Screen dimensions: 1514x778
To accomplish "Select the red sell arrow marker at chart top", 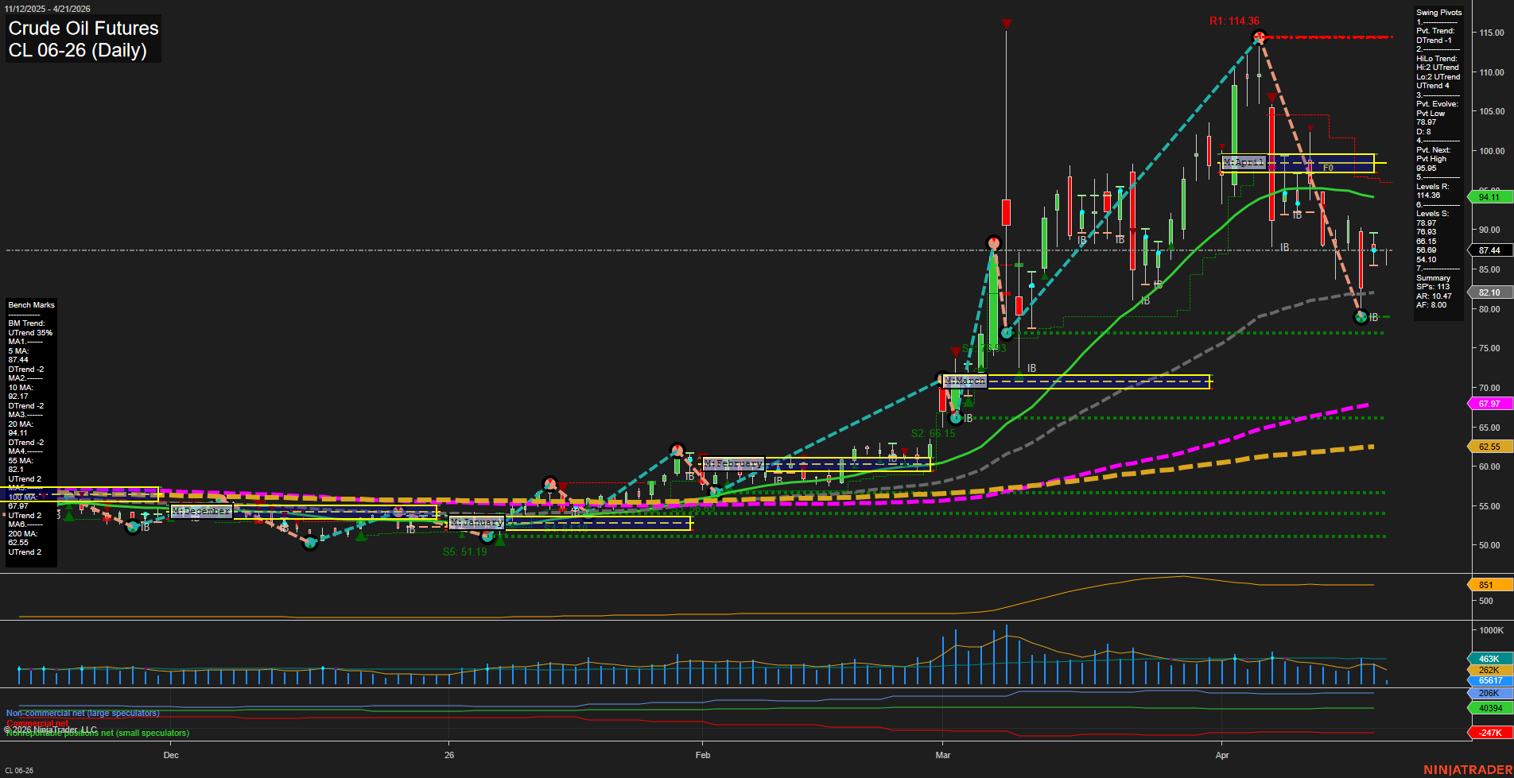I will [x=1007, y=24].
